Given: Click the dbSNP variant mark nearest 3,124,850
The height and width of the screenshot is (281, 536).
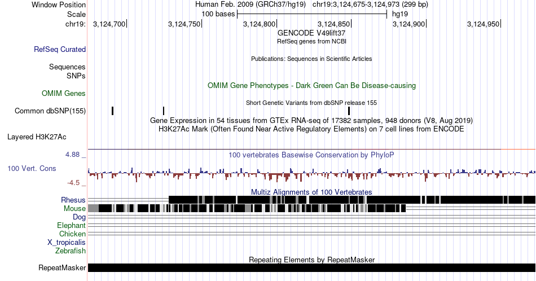Looking at the screenshot, I should (349, 111).
